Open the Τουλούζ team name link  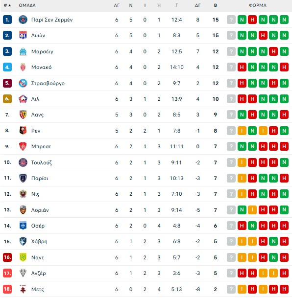[42, 162]
